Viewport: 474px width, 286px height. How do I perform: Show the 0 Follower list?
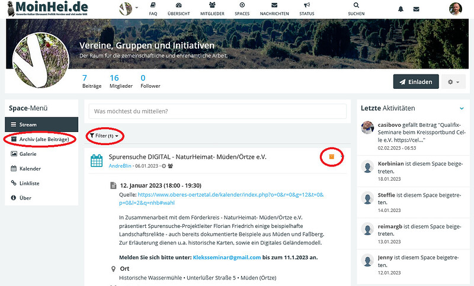pyautogui.click(x=150, y=82)
